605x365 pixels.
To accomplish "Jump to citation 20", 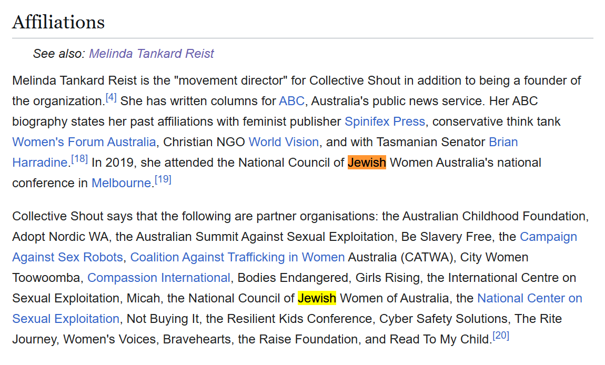I will 501,336.
